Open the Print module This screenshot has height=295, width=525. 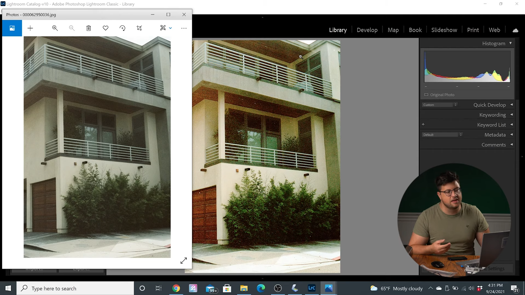(473, 30)
